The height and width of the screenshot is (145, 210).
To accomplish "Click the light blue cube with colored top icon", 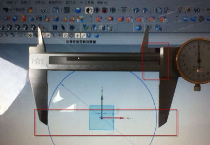I will pos(80,19).
